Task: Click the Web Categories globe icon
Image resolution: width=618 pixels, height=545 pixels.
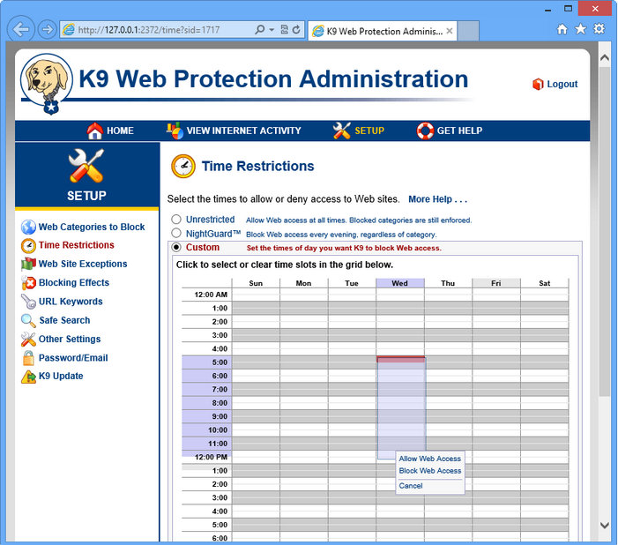Action: coord(28,228)
